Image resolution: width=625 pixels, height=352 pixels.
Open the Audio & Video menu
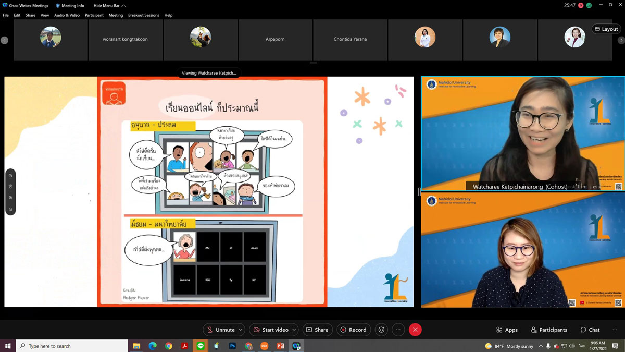click(x=67, y=15)
